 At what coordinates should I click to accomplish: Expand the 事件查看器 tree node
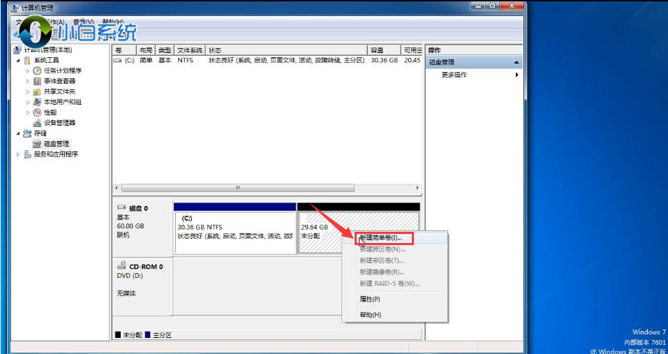28,81
